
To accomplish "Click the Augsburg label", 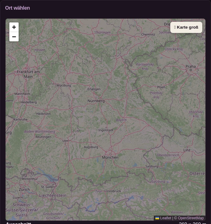I will [x=91, y=147].
